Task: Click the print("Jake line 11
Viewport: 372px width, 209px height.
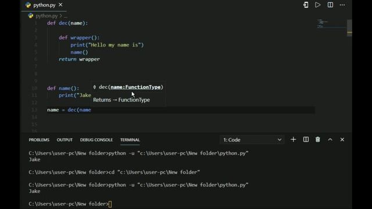Action: [x=75, y=95]
